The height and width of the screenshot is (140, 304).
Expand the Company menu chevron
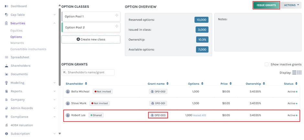click(x=54, y=100)
